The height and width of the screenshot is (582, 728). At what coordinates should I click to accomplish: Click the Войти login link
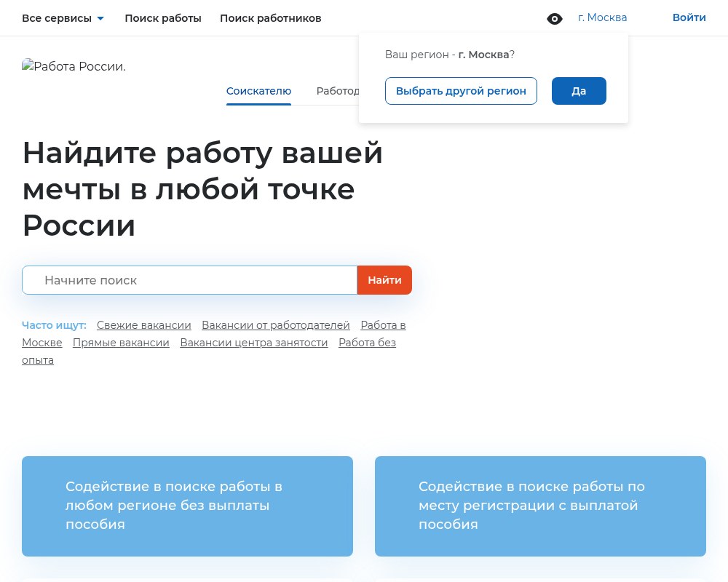click(x=689, y=17)
